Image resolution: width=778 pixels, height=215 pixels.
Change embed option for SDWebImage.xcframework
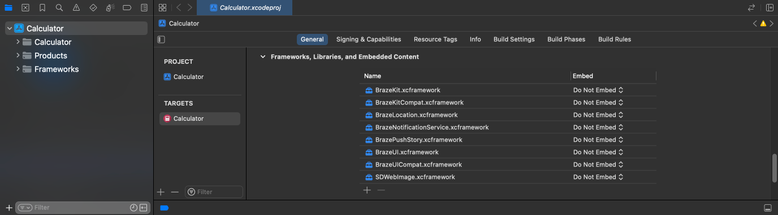(598, 177)
